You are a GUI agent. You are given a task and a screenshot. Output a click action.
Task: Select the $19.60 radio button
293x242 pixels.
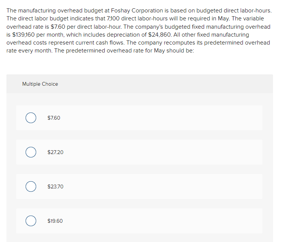coord(31,221)
